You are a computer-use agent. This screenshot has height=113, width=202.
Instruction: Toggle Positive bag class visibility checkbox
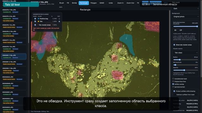click(x=35, y=19)
